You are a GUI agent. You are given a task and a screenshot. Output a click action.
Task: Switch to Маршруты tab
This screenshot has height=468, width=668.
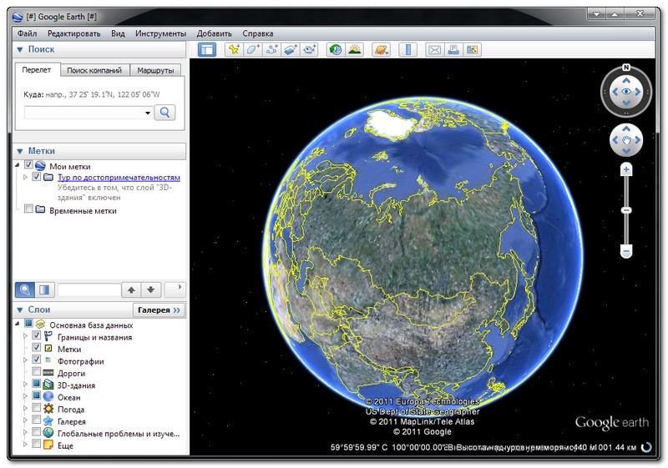pyautogui.click(x=155, y=71)
